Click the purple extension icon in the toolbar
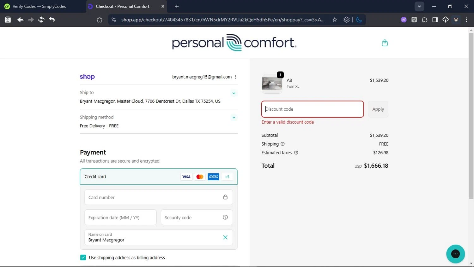 pyautogui.click(x=404, y=20)
